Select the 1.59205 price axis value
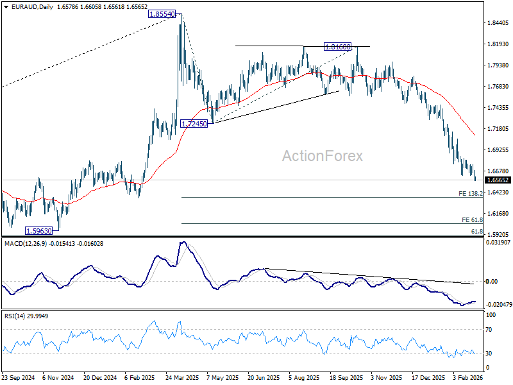513x385 pixels. (498, 235)
